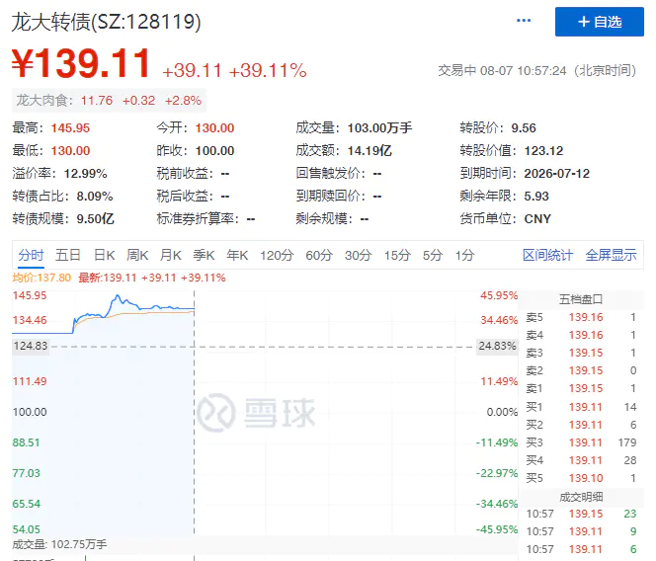Select the 卖4 ask row
Viewport: 656px width, 561px height.
pos(581,335)
